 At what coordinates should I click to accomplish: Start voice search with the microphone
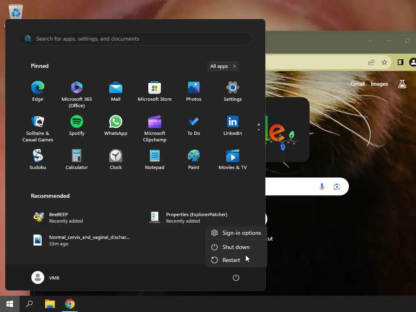322,187
